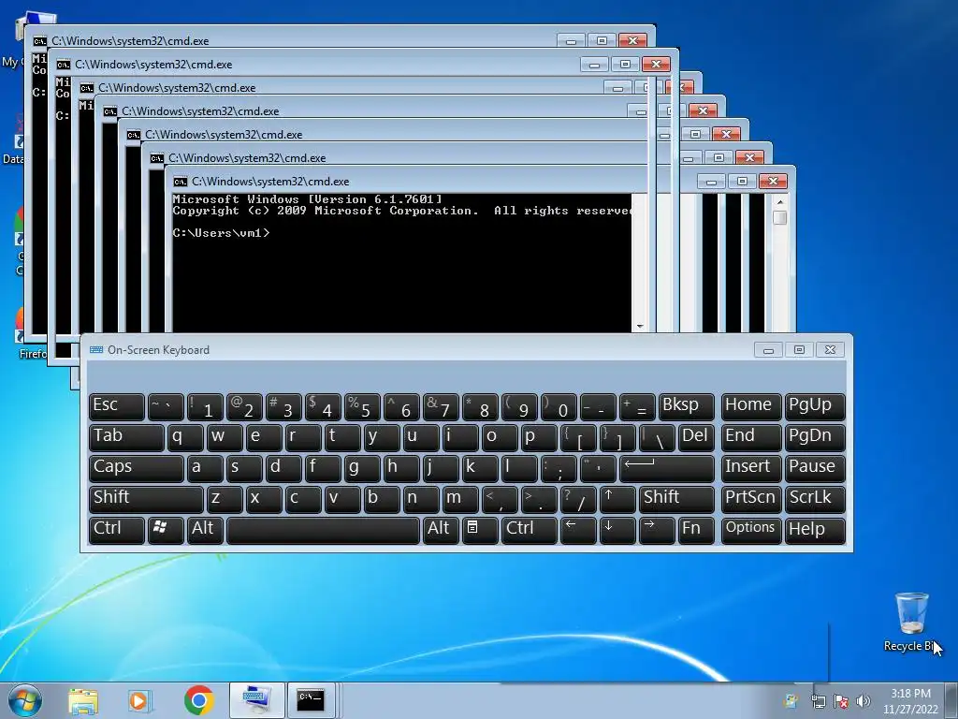
Task: Click the backslash key
Action: [657, 437]
